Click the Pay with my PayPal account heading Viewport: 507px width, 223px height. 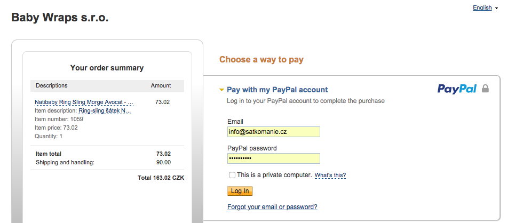pyautogui.click(x=277, y=90)
